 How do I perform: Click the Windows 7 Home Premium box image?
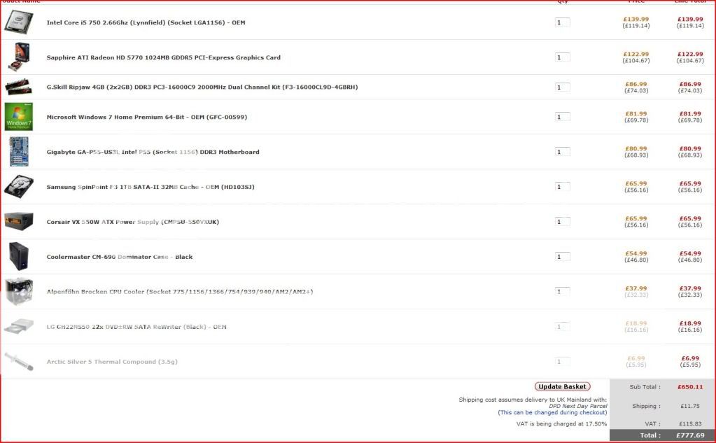(18, 117)
